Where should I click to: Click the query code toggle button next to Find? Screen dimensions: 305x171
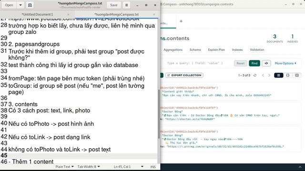pos(266,63)
